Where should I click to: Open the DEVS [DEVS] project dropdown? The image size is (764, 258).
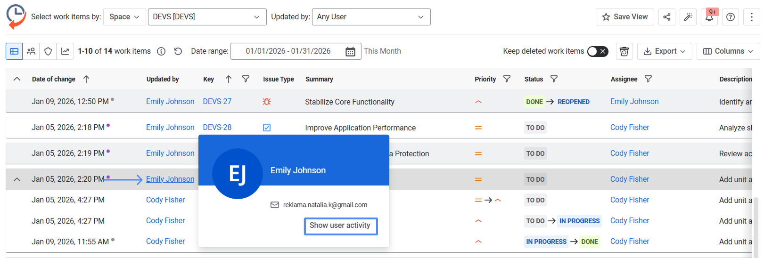[207, 17]
